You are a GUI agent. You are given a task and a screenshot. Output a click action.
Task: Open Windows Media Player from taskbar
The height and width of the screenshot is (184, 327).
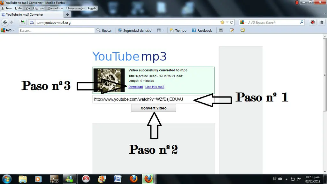(x=38, y=179)
